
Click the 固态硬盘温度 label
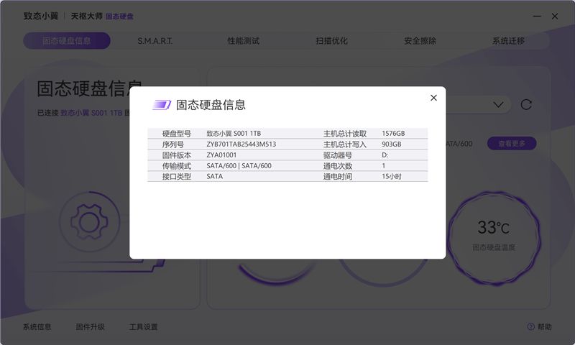[494, 247]
